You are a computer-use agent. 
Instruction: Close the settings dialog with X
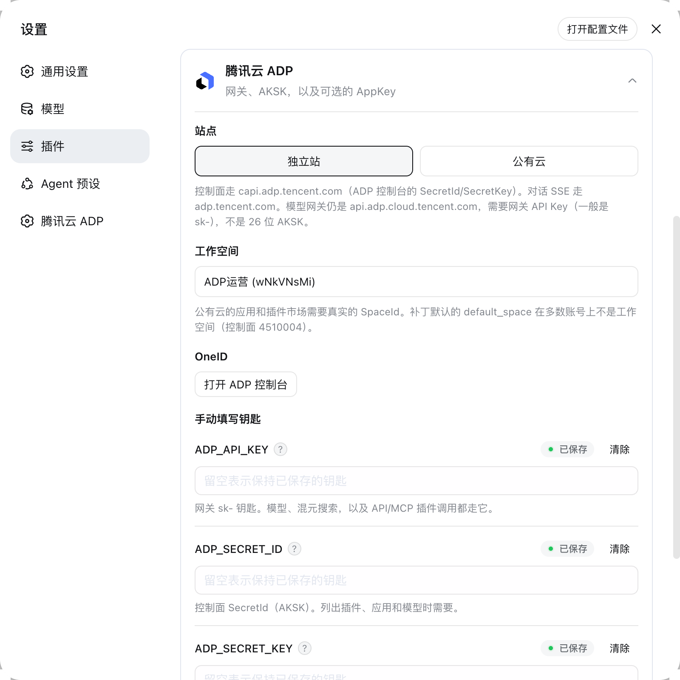tap(656, 29)
